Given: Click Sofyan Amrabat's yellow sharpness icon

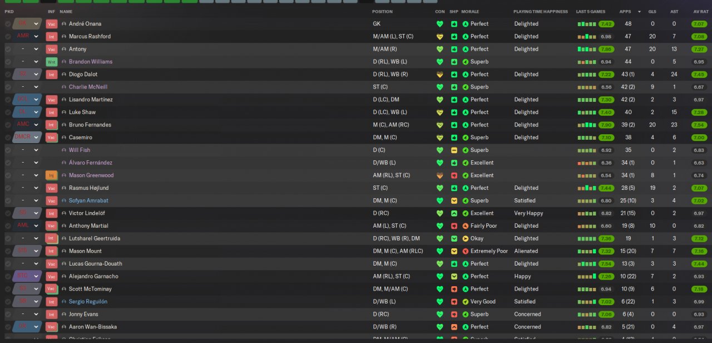Looking at the screenshot, I should pyautogui.click(x=454, y=200).
